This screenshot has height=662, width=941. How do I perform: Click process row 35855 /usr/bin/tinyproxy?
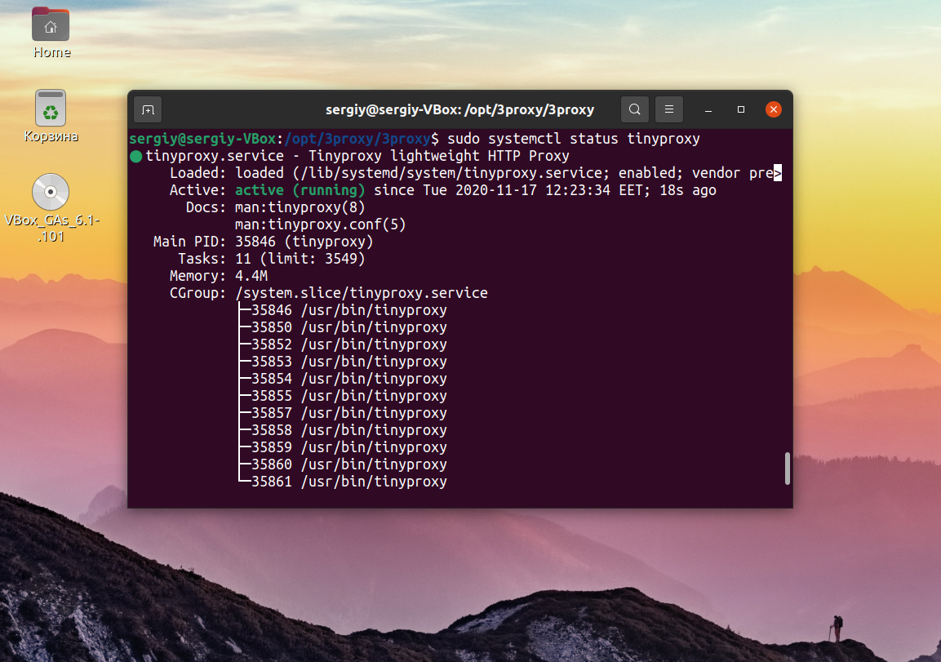tap(349, 396)
